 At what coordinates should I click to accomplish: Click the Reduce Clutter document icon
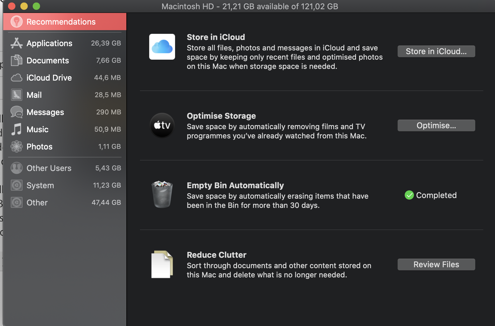[x=162, y=264]
